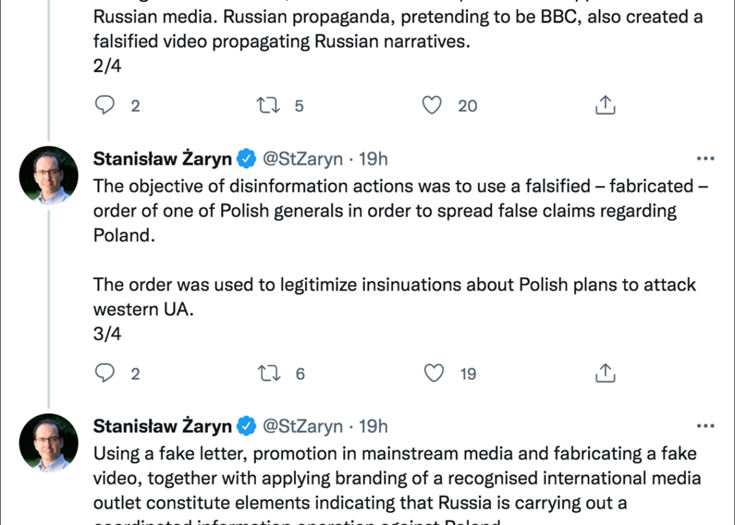
Task: Open Stanisław Żaryn's avatar on 3/4 tweet
Action: pyautogui.click(x=49, y=176)
